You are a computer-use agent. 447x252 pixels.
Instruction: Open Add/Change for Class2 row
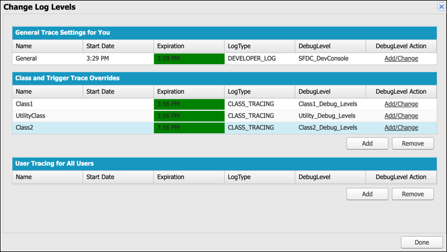[401, 128]
